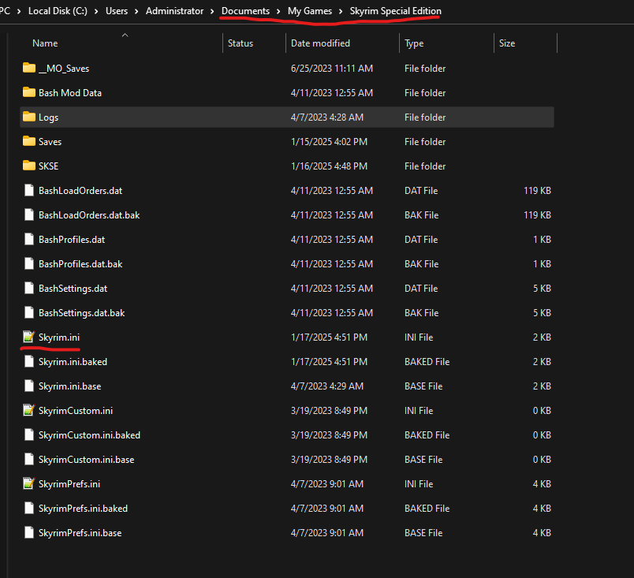The width and height of the screenshot is (634, 578).
Task: Click the BashProfiles.dat.bak file icon
Action: pyautogui.click(x=29, y=263)
